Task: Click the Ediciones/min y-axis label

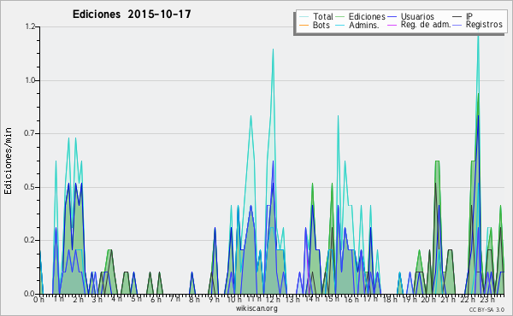Action: [8, 161]
